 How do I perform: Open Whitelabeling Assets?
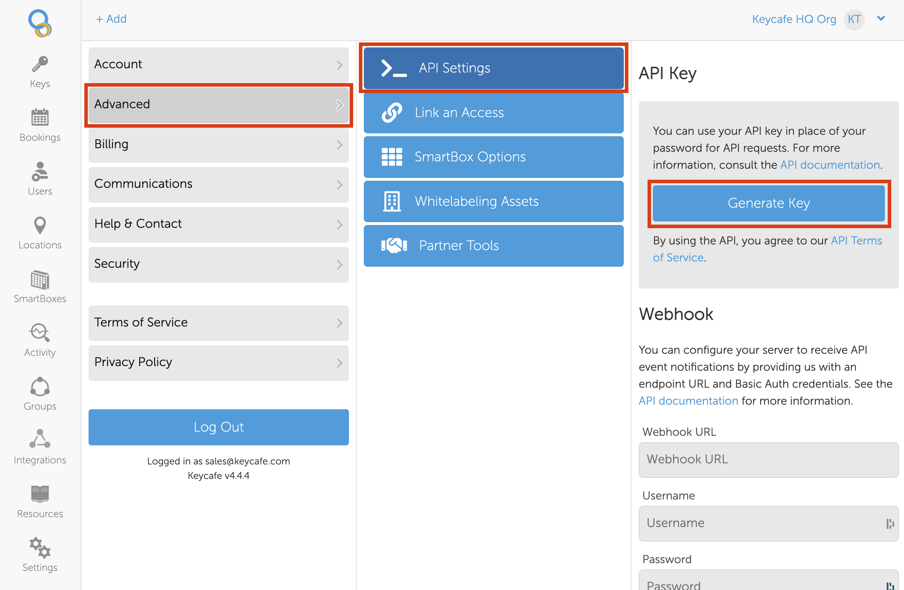493,201
